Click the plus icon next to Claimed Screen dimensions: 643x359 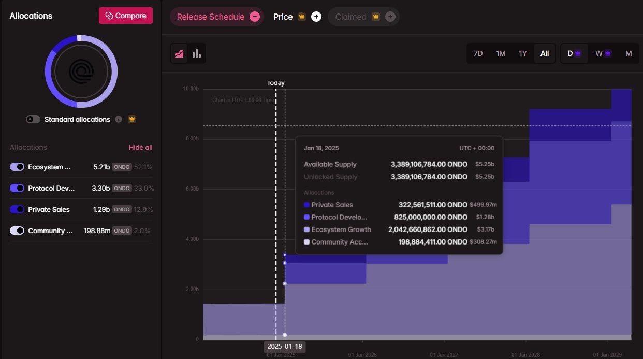click(x=390, y=17)
